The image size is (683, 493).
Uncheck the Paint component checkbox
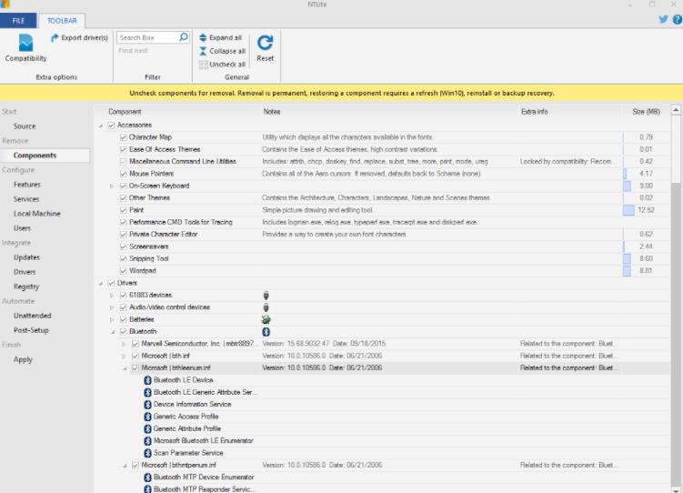point(123,210)
